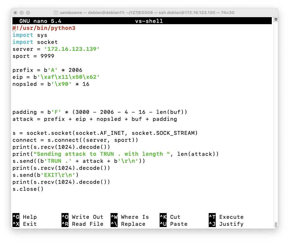
Task: Click the "Sending attack to TRUN" string
Action: point(102,154)
